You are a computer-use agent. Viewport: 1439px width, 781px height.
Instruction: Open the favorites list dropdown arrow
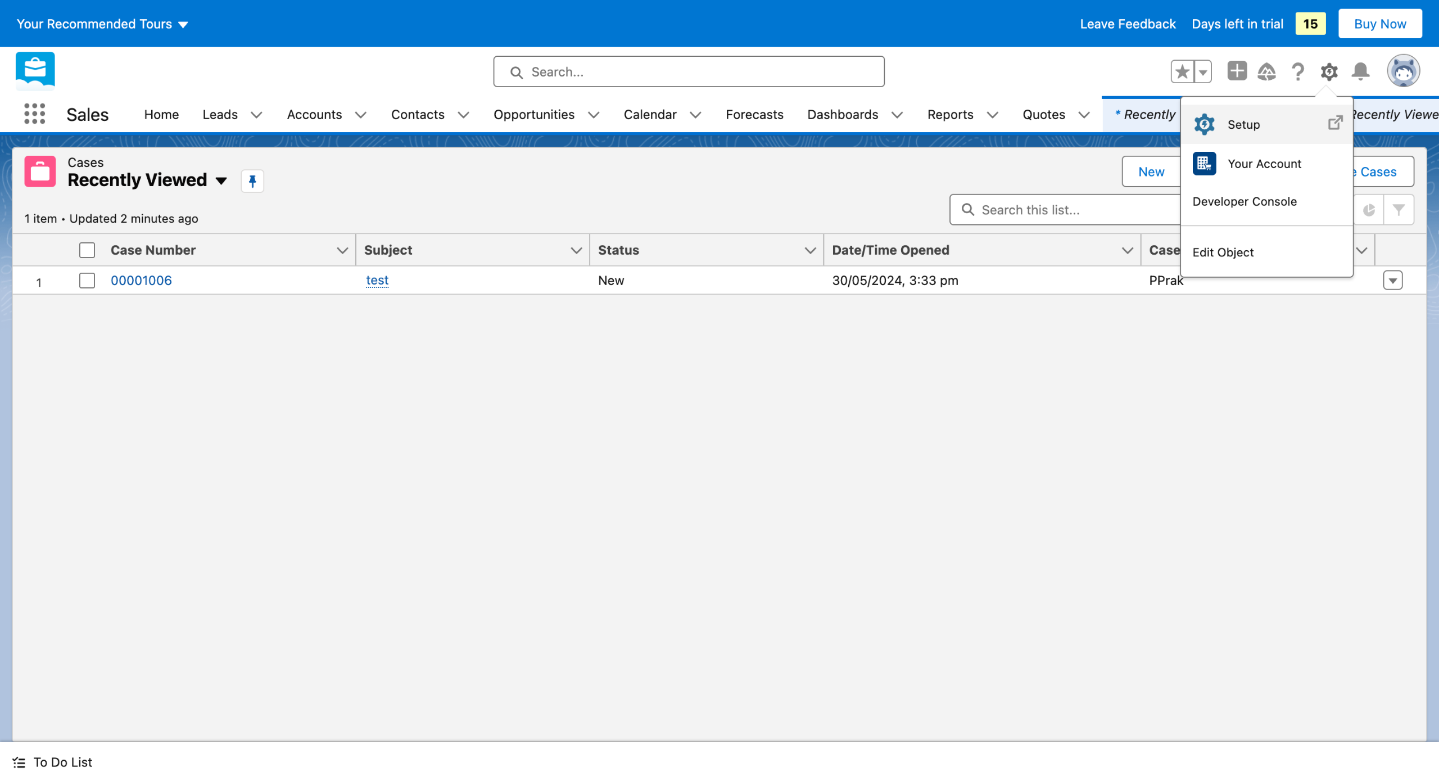pos(1203,71)
